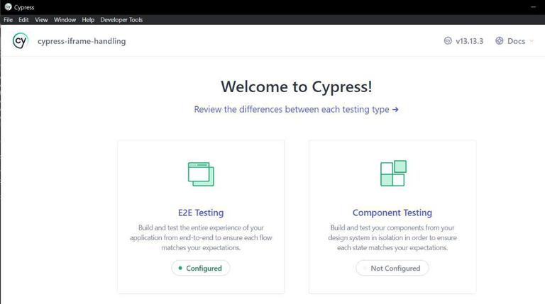Screen dimensions: 545x304
Task: Open the View menu
Action: coord(41,20)
